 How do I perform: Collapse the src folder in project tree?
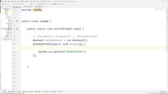pyautogui.click(x=4, y=14)
